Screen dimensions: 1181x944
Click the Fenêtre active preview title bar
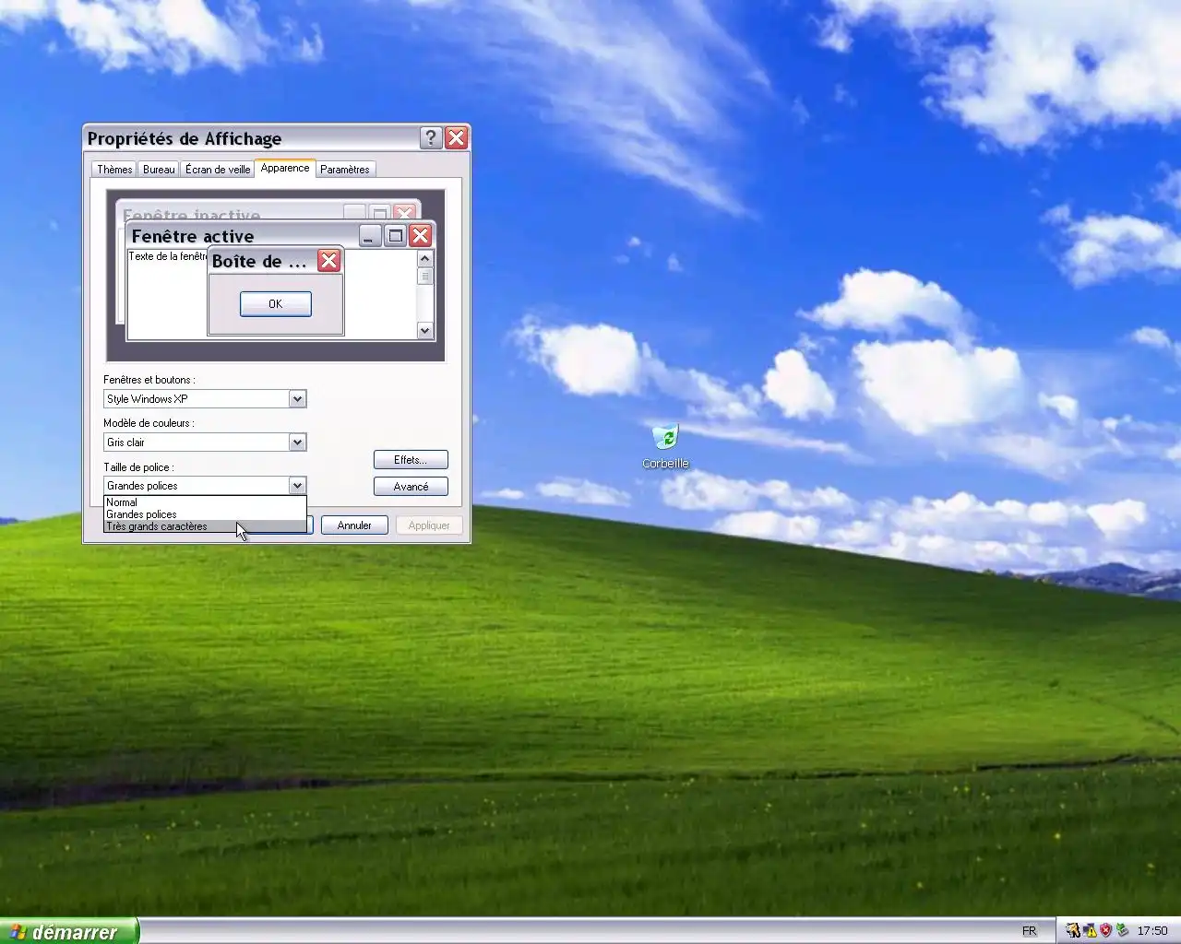coord(242,236)
